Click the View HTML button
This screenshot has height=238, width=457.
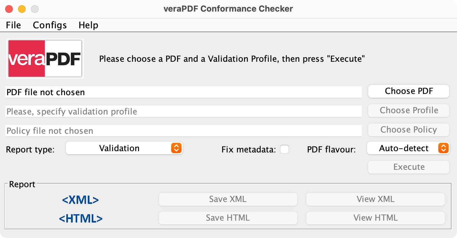tap(375, 218)
